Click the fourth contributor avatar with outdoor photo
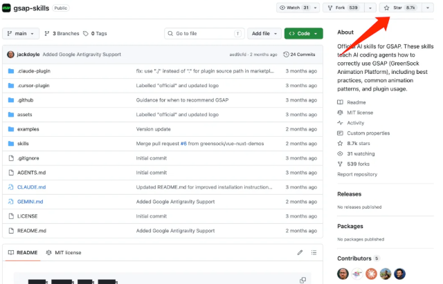Screen dimensions: 443x284 click(386, 274)
